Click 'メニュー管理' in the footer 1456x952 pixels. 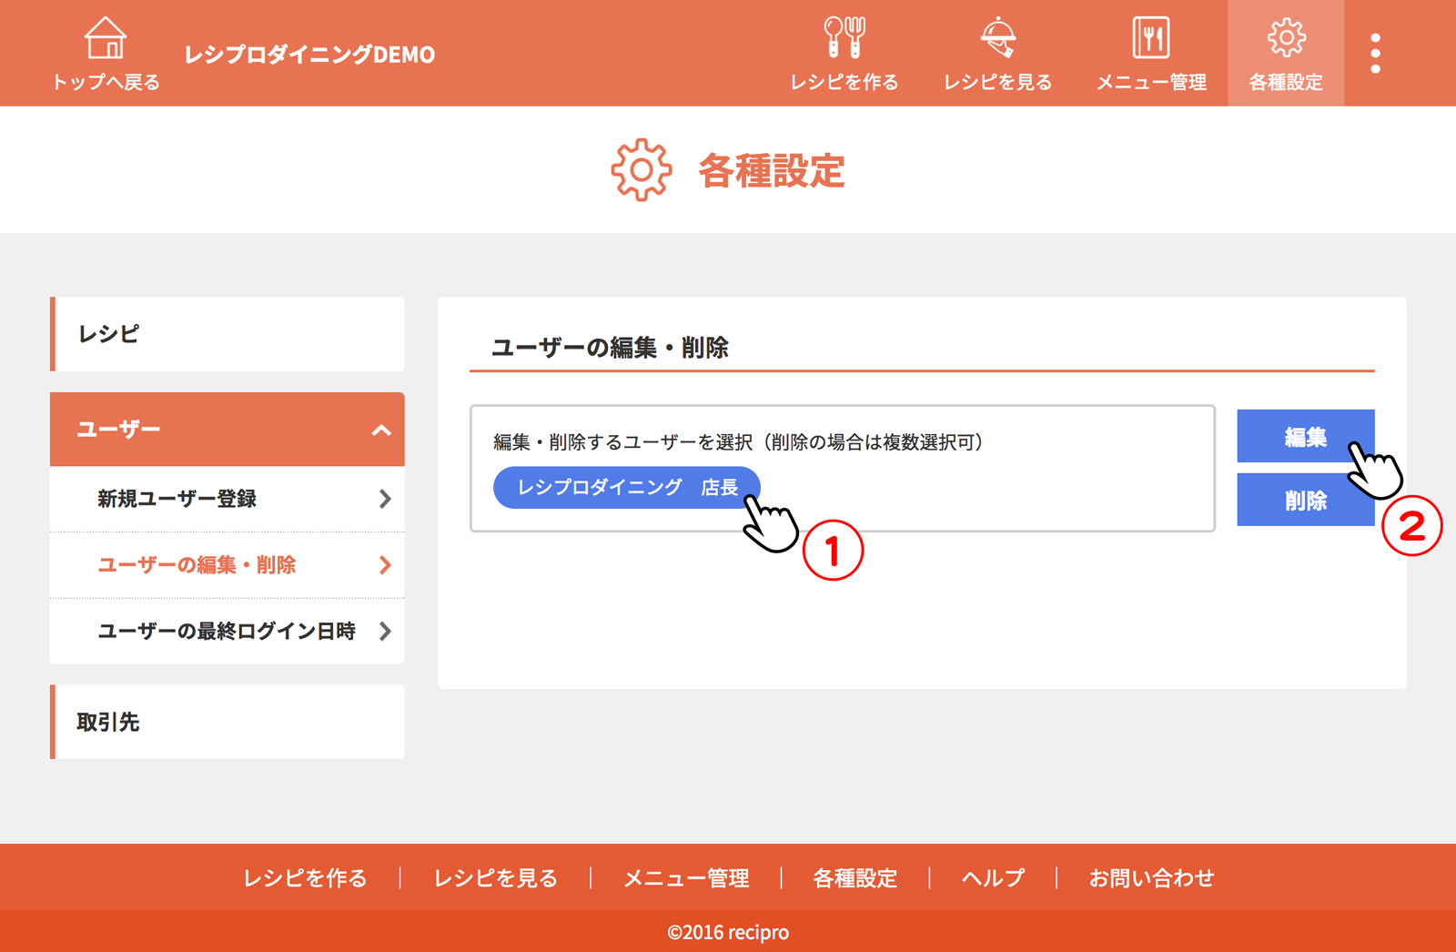click(686, 878)
